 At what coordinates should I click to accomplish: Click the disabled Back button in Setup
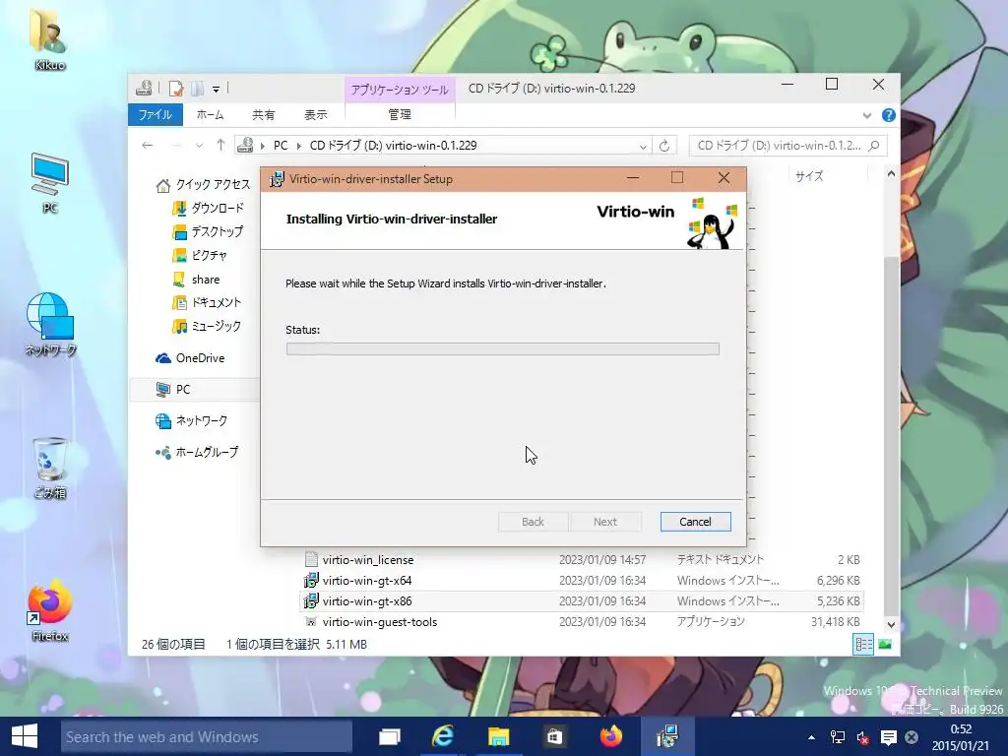tap(533, 522)
